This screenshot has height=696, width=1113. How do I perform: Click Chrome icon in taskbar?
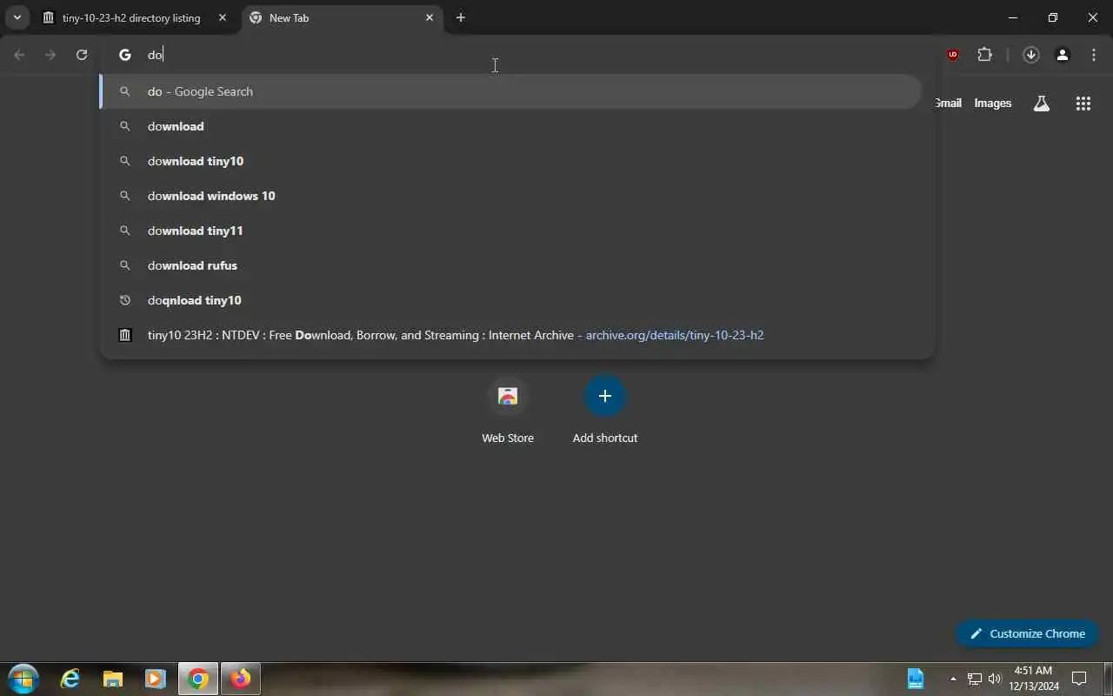198,679
